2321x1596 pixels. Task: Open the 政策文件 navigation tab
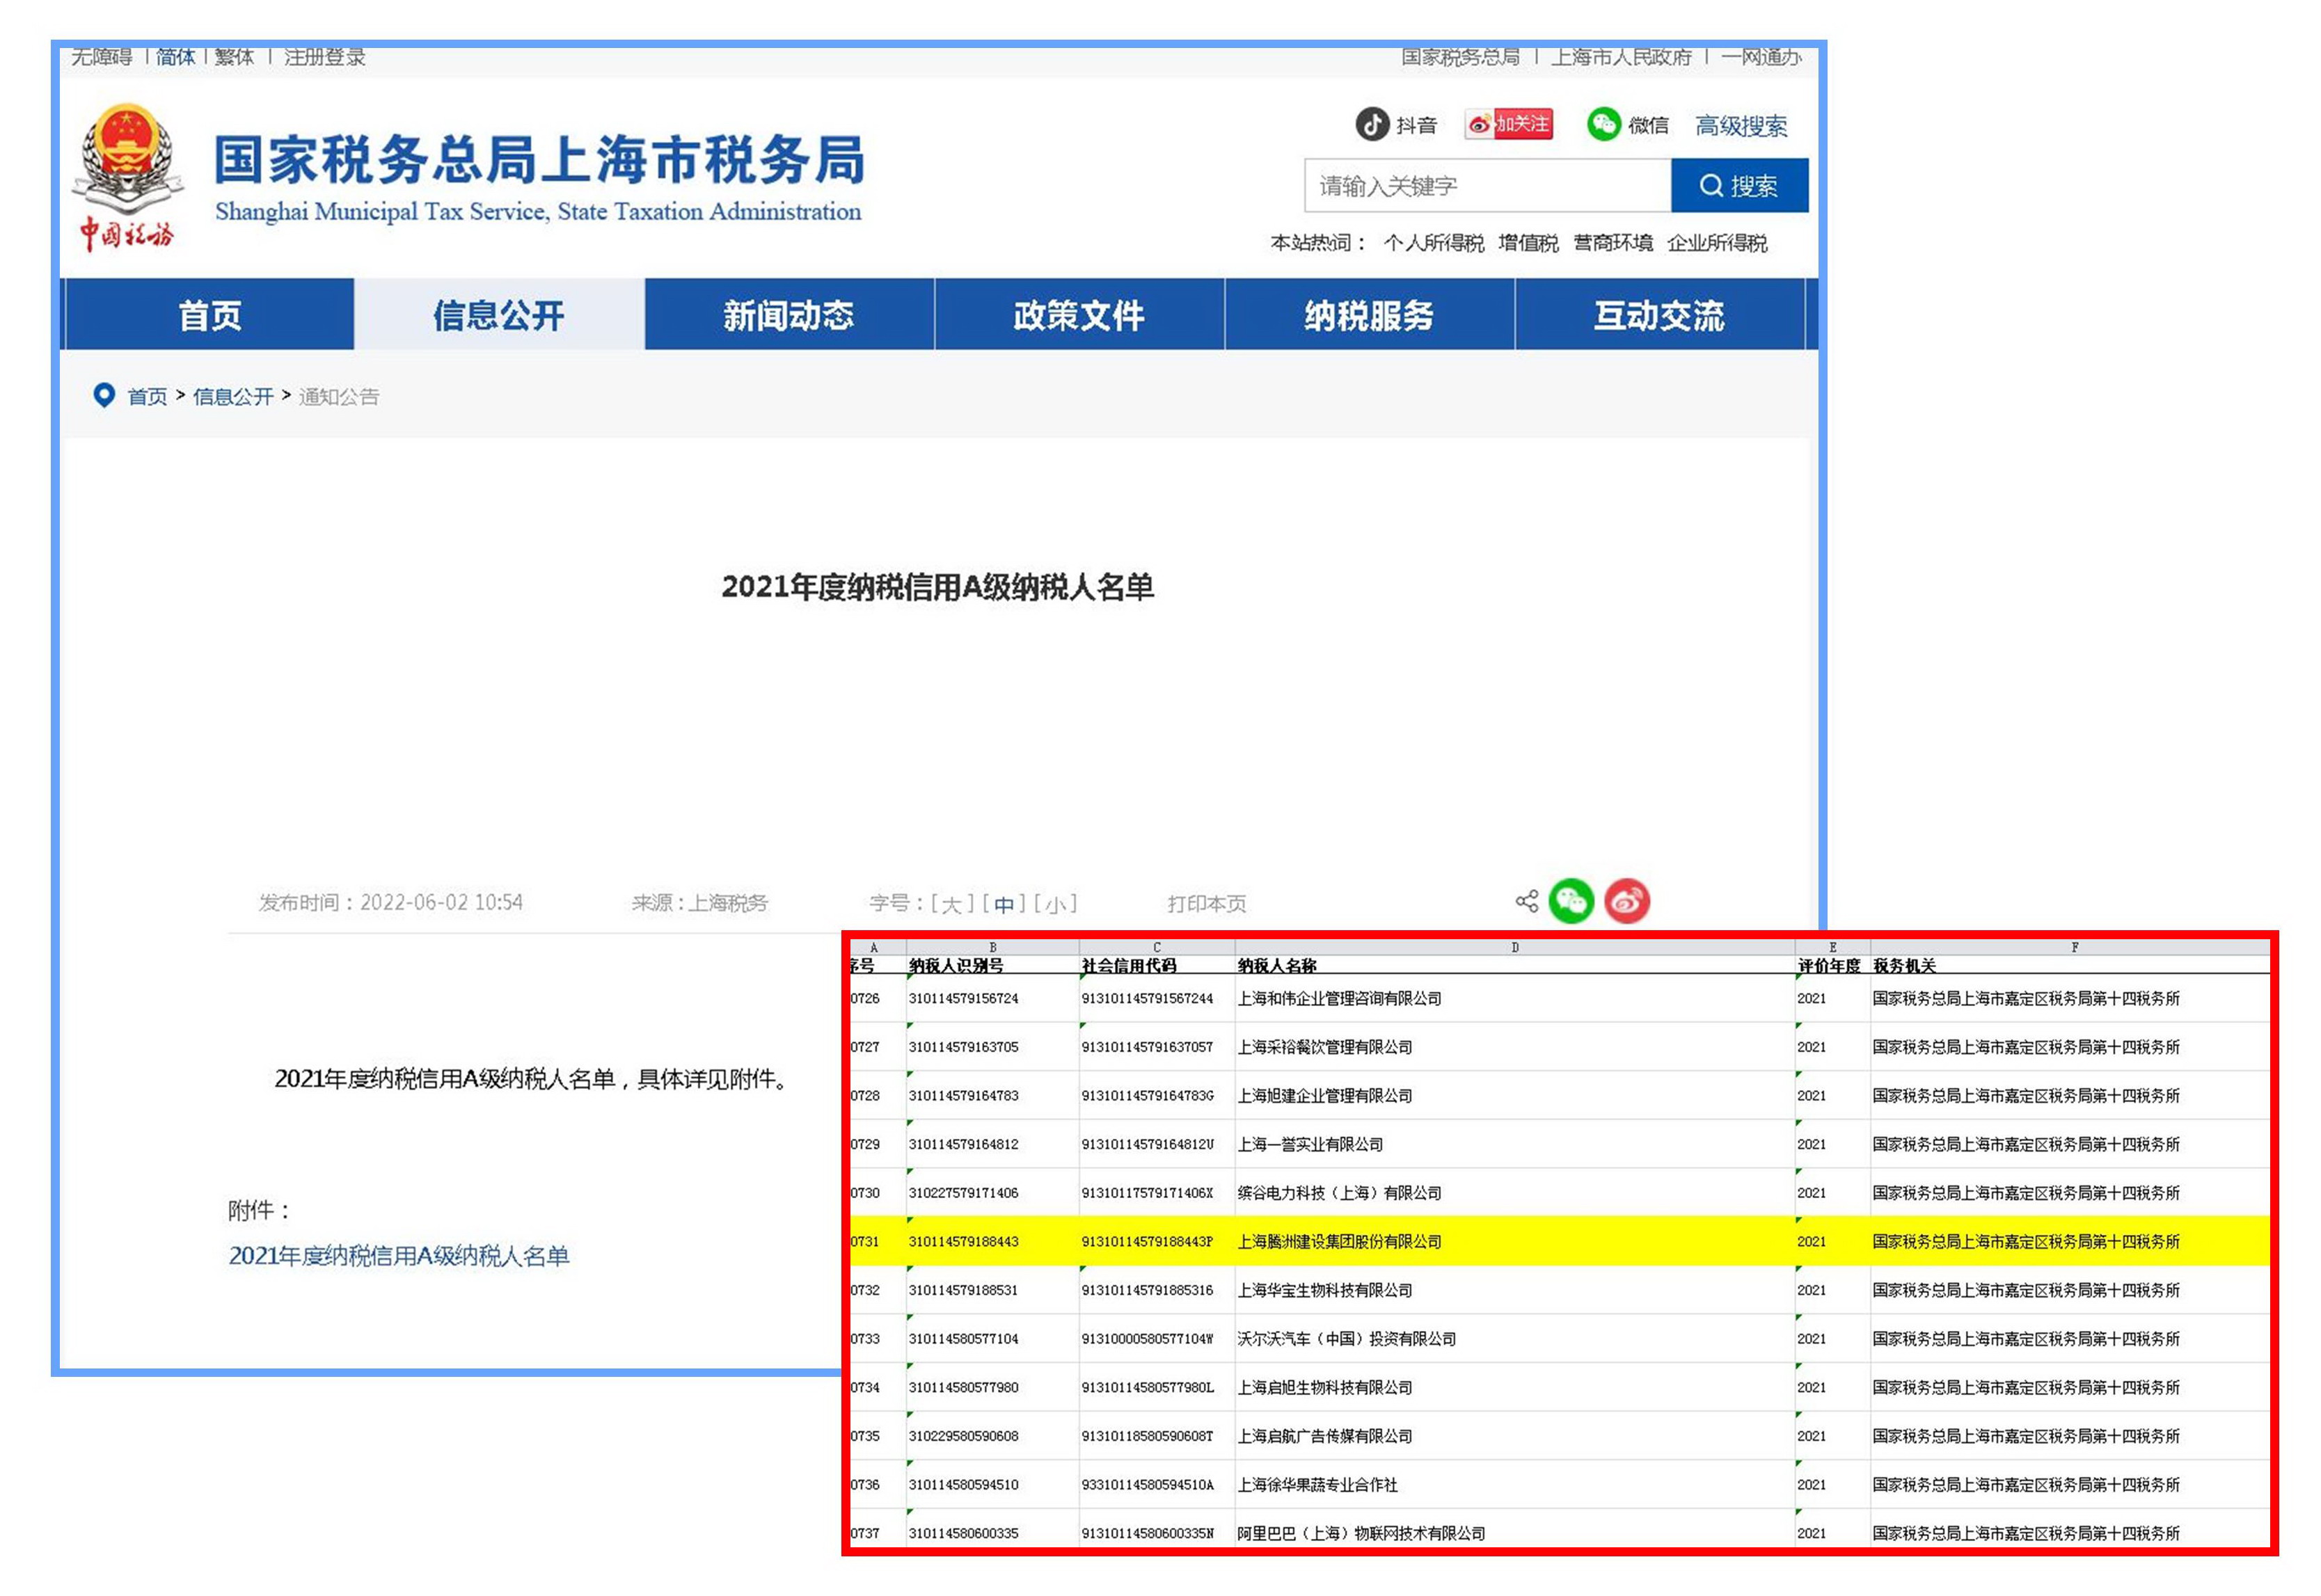click(x=1079, y=315)
